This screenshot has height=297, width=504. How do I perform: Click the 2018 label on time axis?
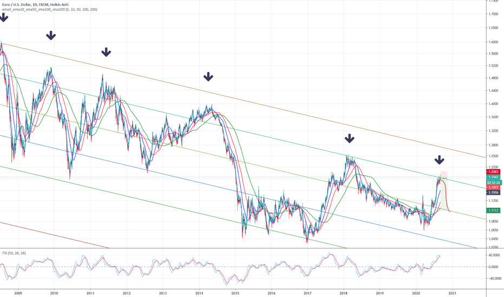(x=343, y=293)
